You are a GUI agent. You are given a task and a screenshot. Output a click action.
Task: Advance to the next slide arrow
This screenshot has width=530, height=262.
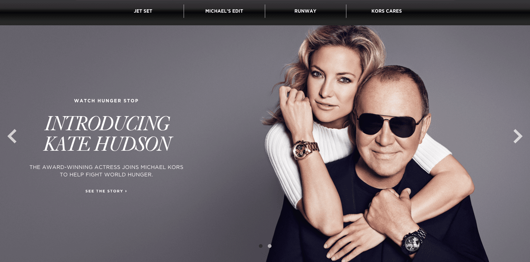[x=518, y=136]
